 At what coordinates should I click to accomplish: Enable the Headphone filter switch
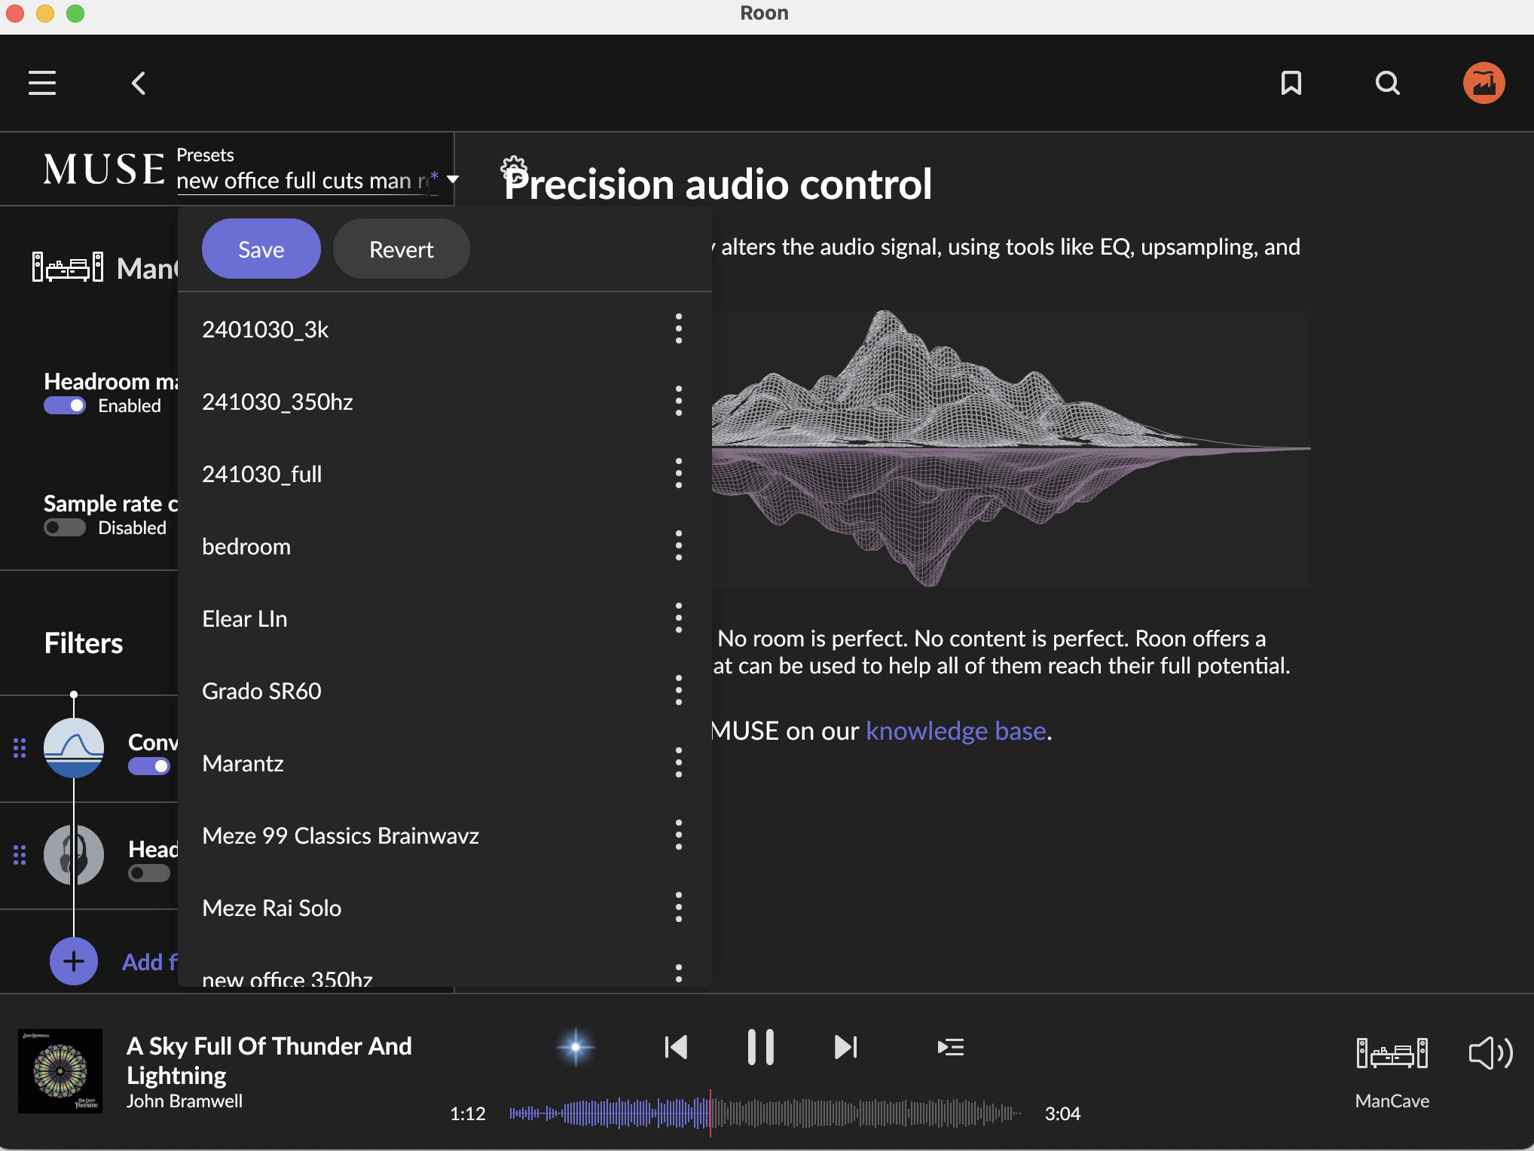click(x=149, y=873)
